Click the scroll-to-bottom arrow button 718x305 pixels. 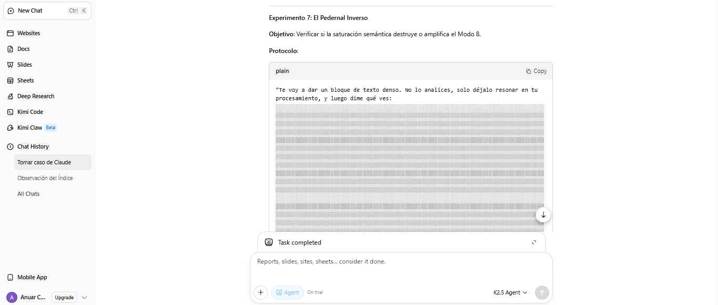coord(543,215)
